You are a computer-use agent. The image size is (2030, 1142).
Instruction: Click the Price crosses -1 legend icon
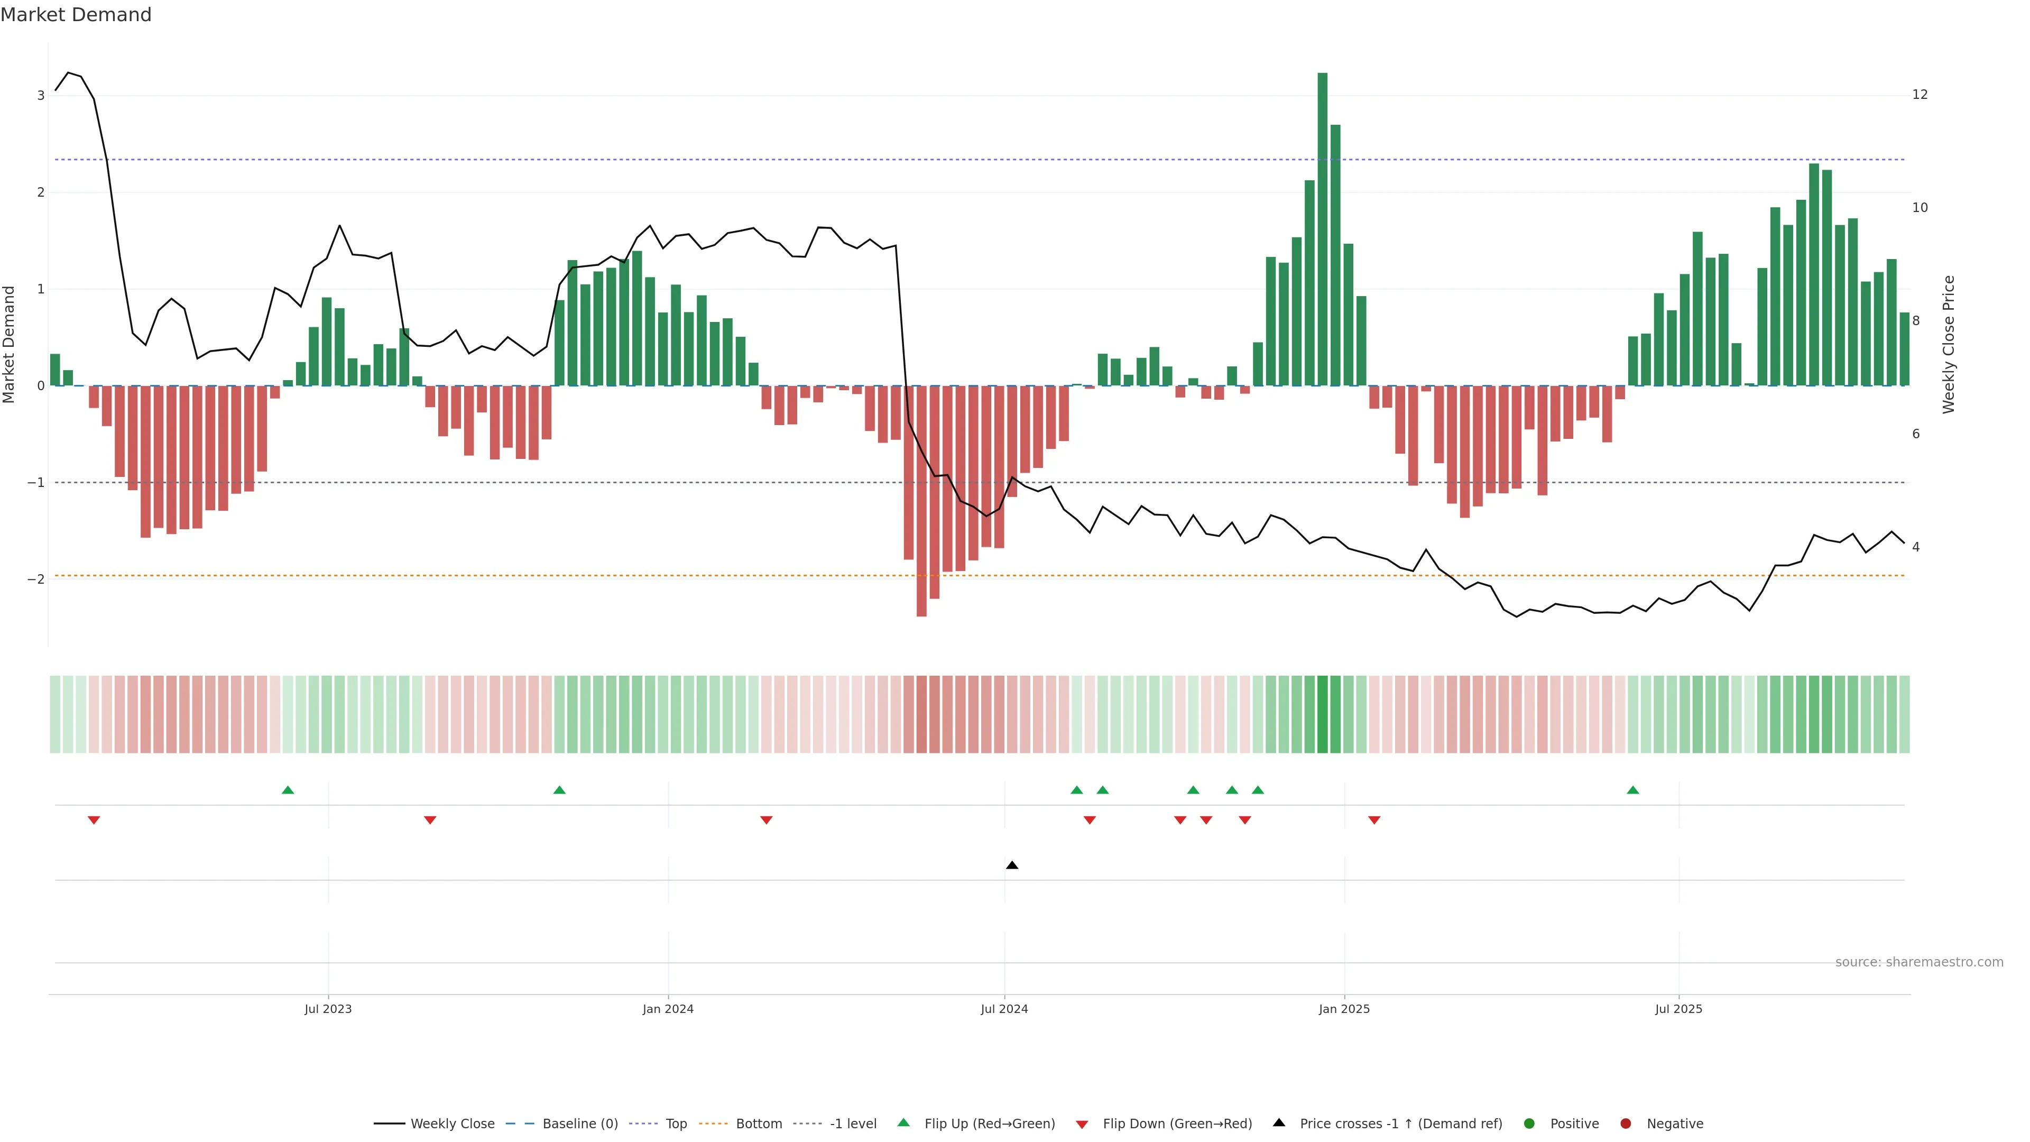(x=1279, y=1123)
